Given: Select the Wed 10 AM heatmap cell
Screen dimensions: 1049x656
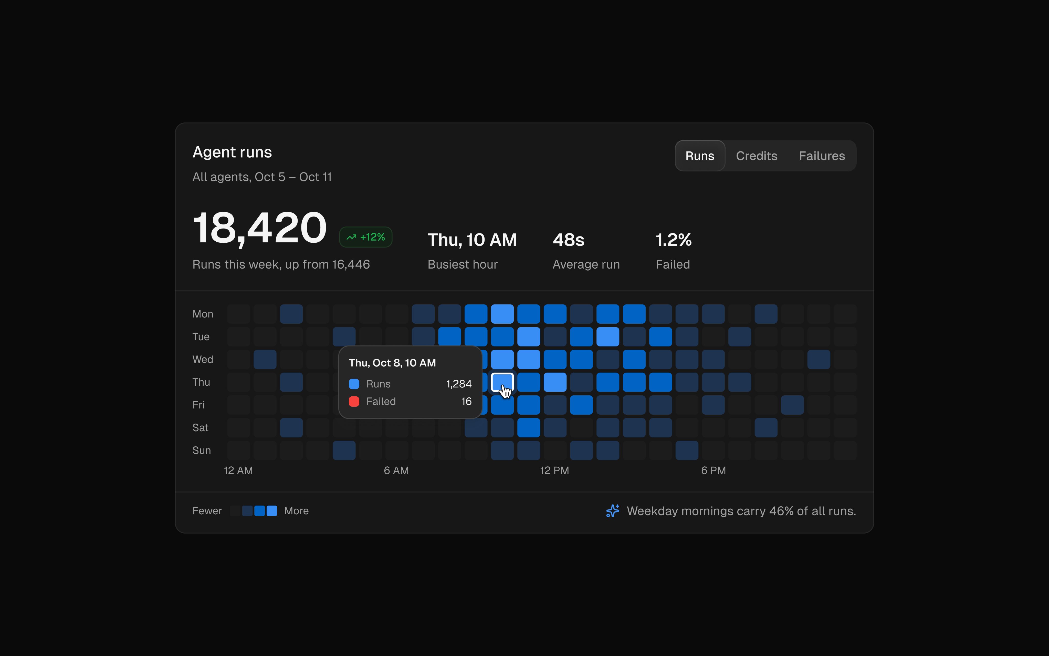Looking at the screenshot, I should (502, 360).
